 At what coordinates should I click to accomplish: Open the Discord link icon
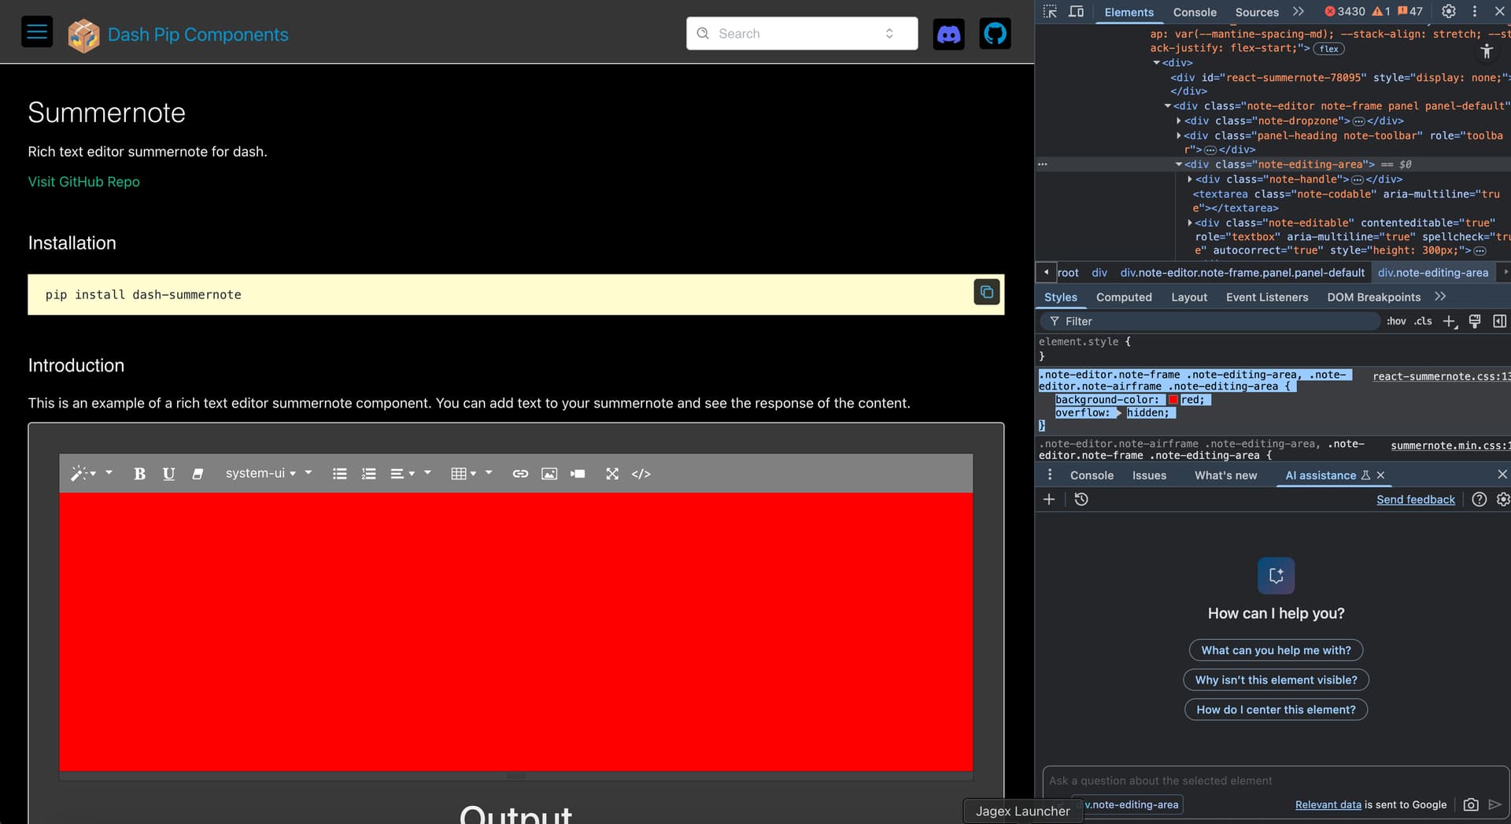[x=948, y=34]
